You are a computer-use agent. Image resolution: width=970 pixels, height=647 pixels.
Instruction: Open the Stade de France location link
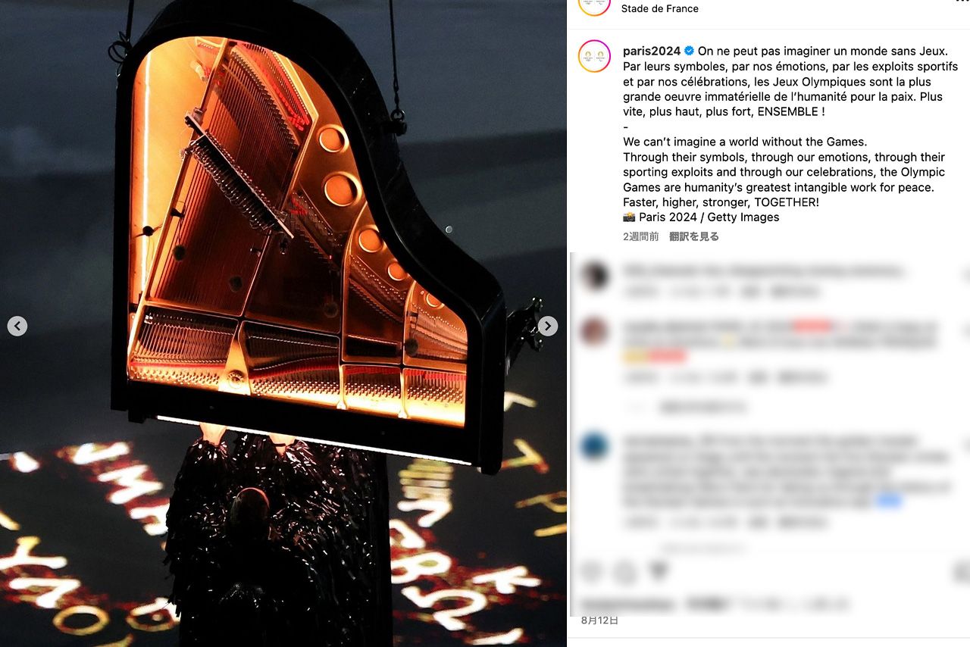click(660, 8)
